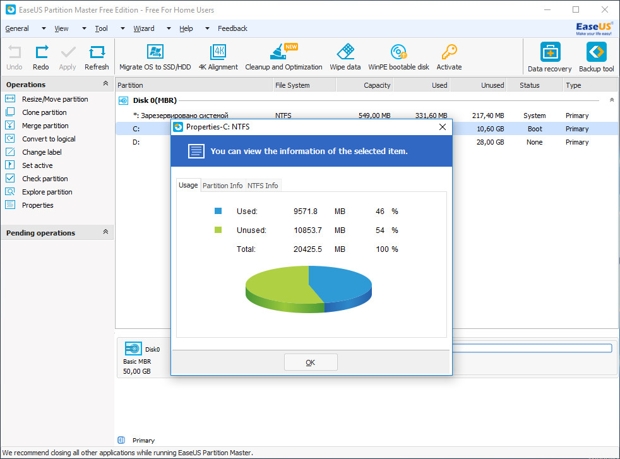Viewport: 620px width, 459px height.
Task: Click the usage pie chart
Action: coord(309,289)
